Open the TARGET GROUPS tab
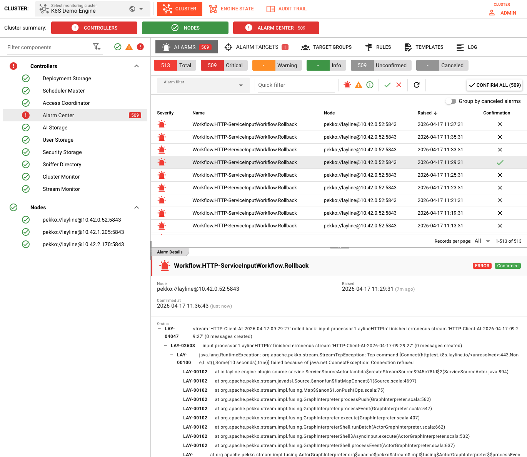Screen dimensions: 527x457 (327, 47)
